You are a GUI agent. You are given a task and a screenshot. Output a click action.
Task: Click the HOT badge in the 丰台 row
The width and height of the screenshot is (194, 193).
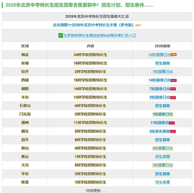tap(173, 97)
